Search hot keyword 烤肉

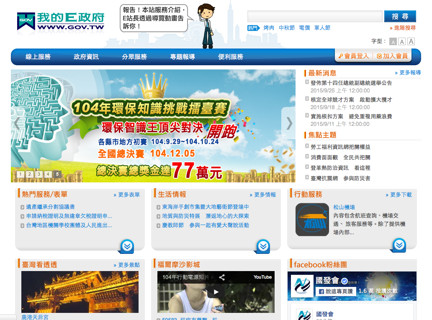pos(269,28)
